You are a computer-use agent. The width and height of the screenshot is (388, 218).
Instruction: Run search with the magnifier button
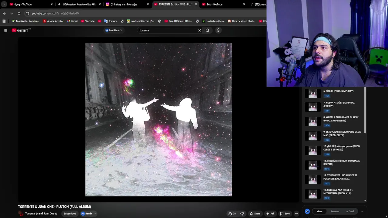(x=207, y=30)
